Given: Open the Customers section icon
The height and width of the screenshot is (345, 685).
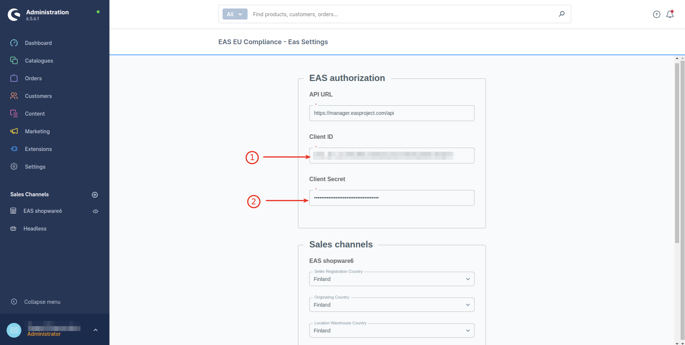Looking at the screenshot, I should 14,96.
